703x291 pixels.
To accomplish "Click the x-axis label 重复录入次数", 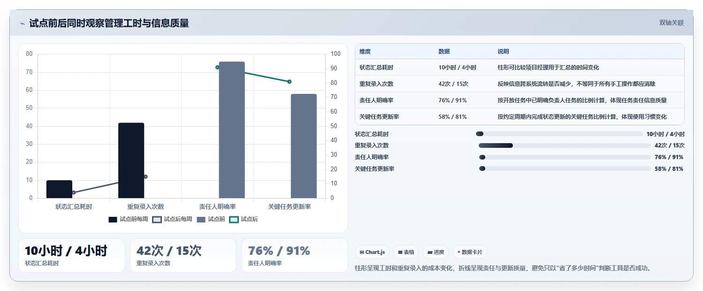I will (145, 207).
